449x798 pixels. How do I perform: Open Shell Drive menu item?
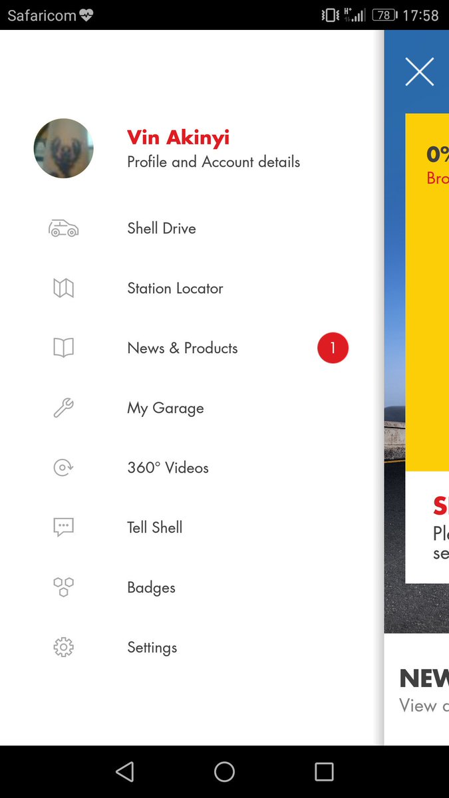(162, 228)
